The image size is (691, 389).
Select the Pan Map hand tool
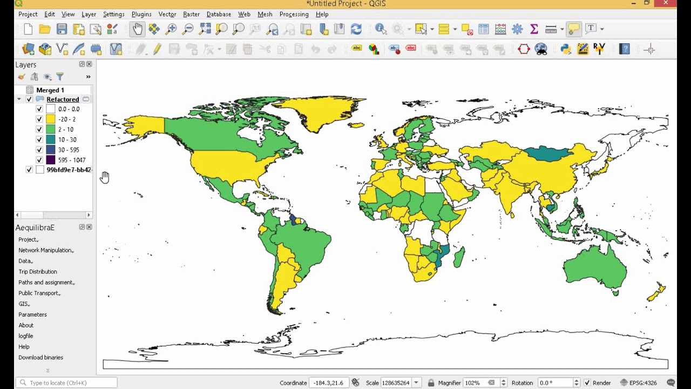[x=138, y=29]
